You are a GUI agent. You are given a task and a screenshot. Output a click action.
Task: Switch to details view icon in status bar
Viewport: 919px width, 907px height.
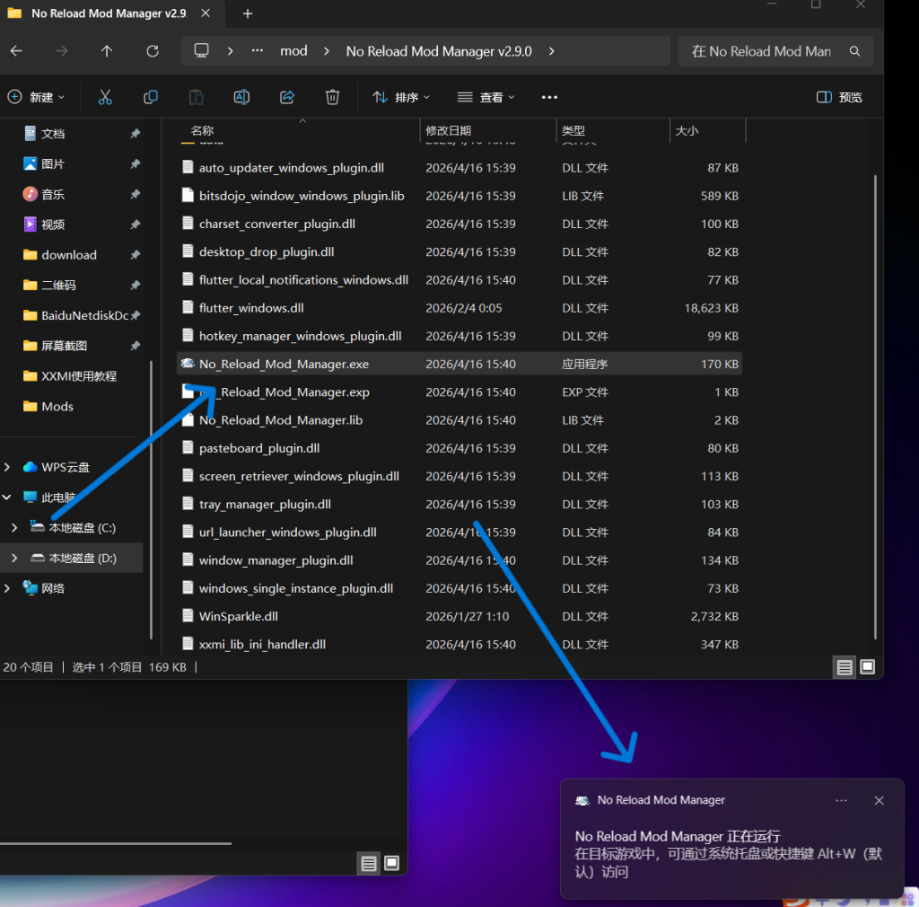click(x=844, y=667)
